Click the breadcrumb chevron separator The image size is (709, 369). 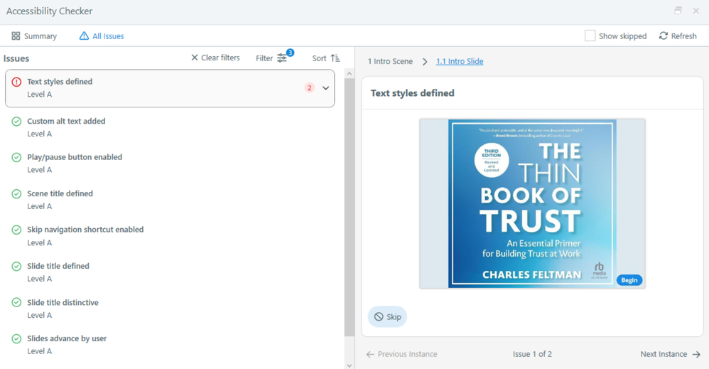click(425, 62)
